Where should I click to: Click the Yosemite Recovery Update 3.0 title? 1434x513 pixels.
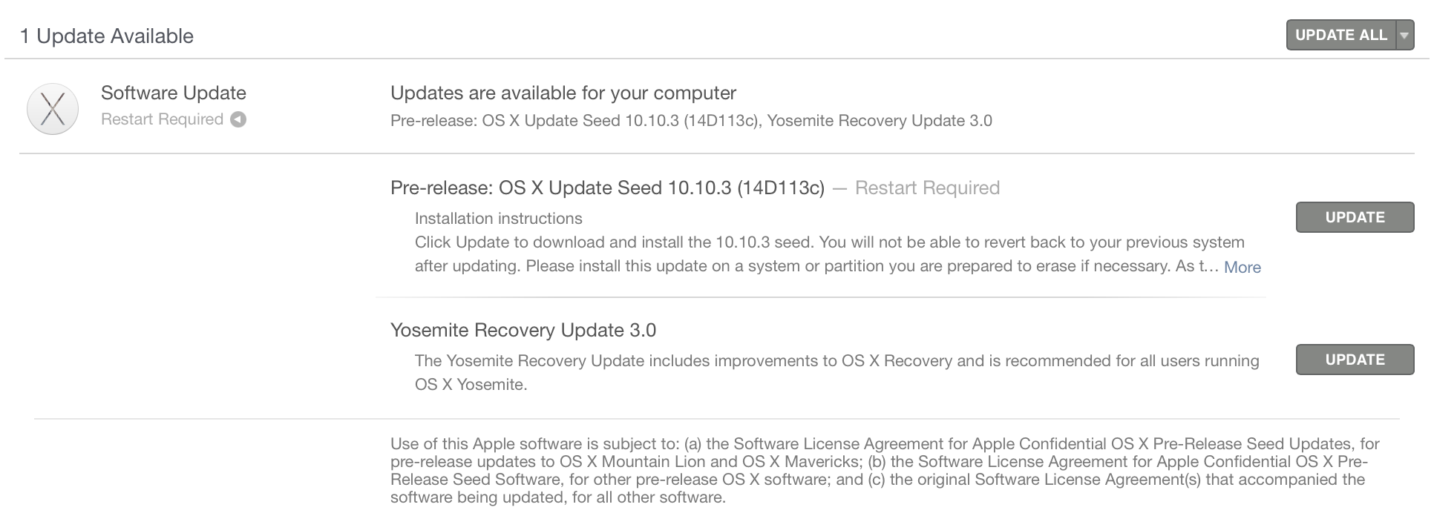pos(523,330)
